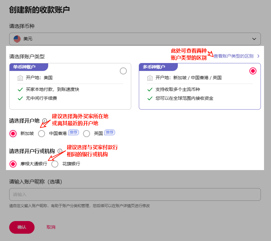Click the 取消 link
The image size is (271, 241).
pyautogui.click(x=51, y=227)
